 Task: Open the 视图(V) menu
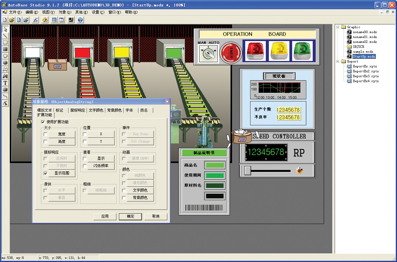click(x=48, y=12)
